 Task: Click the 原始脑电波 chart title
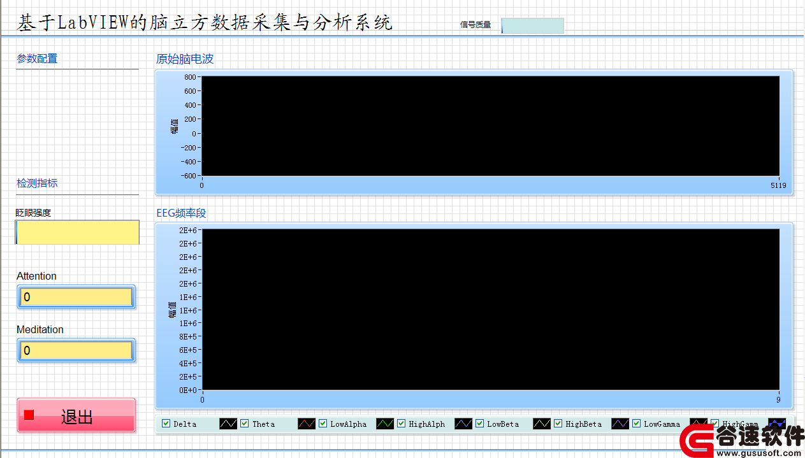(185, 59)
